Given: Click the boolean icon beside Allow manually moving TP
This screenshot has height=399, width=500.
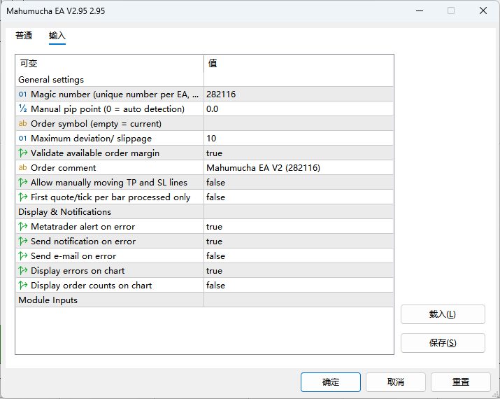Looking at the screenshot, I should (22, 182).
